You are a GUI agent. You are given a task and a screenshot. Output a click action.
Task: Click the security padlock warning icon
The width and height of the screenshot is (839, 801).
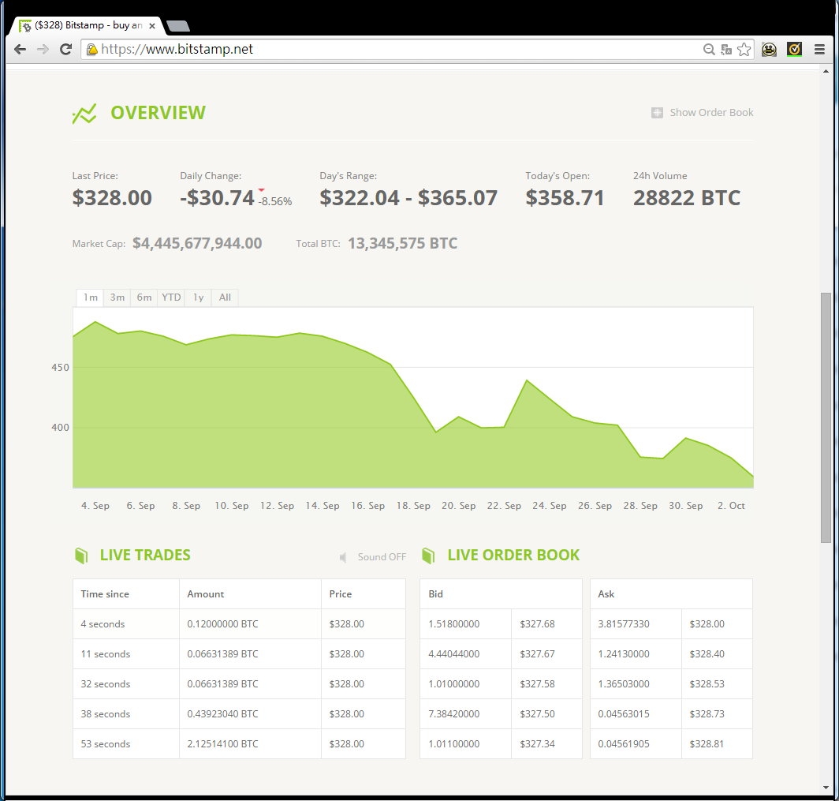(x=92, y=49)
